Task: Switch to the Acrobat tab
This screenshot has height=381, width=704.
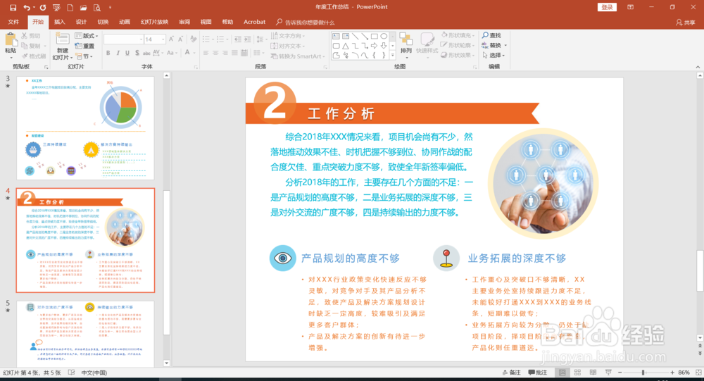Action: click(255, 22)
